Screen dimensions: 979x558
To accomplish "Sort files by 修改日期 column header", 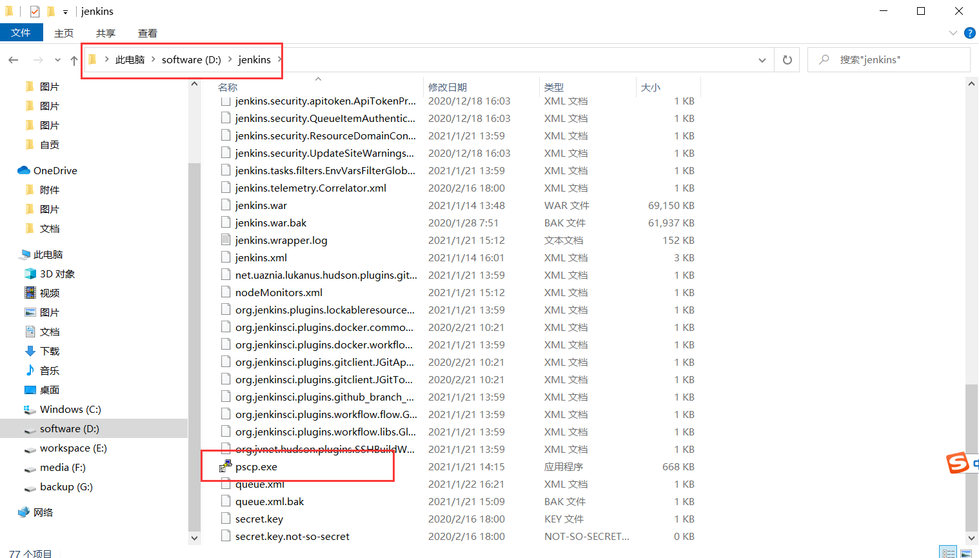I will [x=448, y=87].
